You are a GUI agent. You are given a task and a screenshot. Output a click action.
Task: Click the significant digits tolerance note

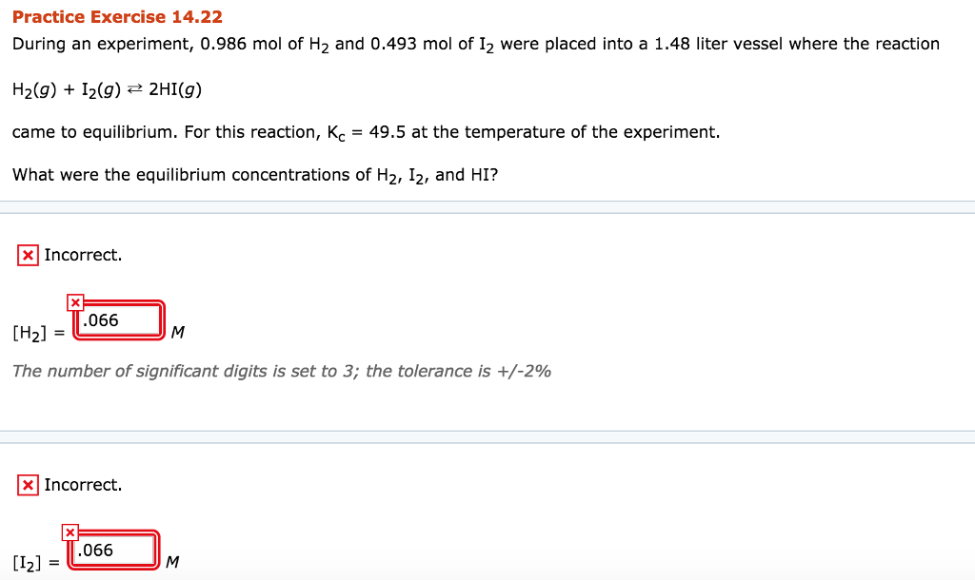click(x=282, y=371)
